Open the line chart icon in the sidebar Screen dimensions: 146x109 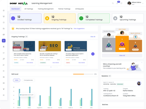point(4,53)
